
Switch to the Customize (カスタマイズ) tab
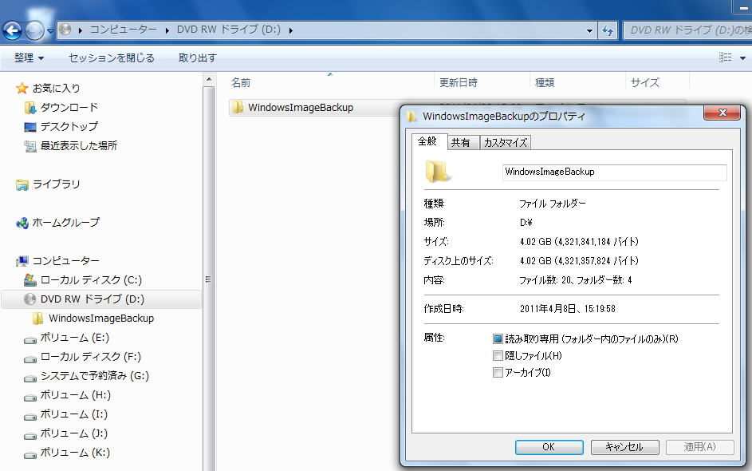(x=505, y=143)
